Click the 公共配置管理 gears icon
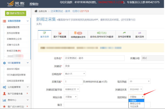This screenshot has width=165, height=109. click(x=4, y=87)
